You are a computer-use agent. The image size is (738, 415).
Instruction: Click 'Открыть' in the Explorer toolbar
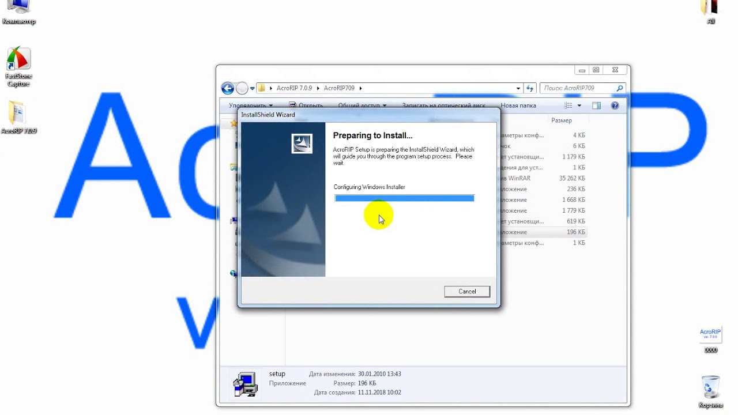[306, 105]
